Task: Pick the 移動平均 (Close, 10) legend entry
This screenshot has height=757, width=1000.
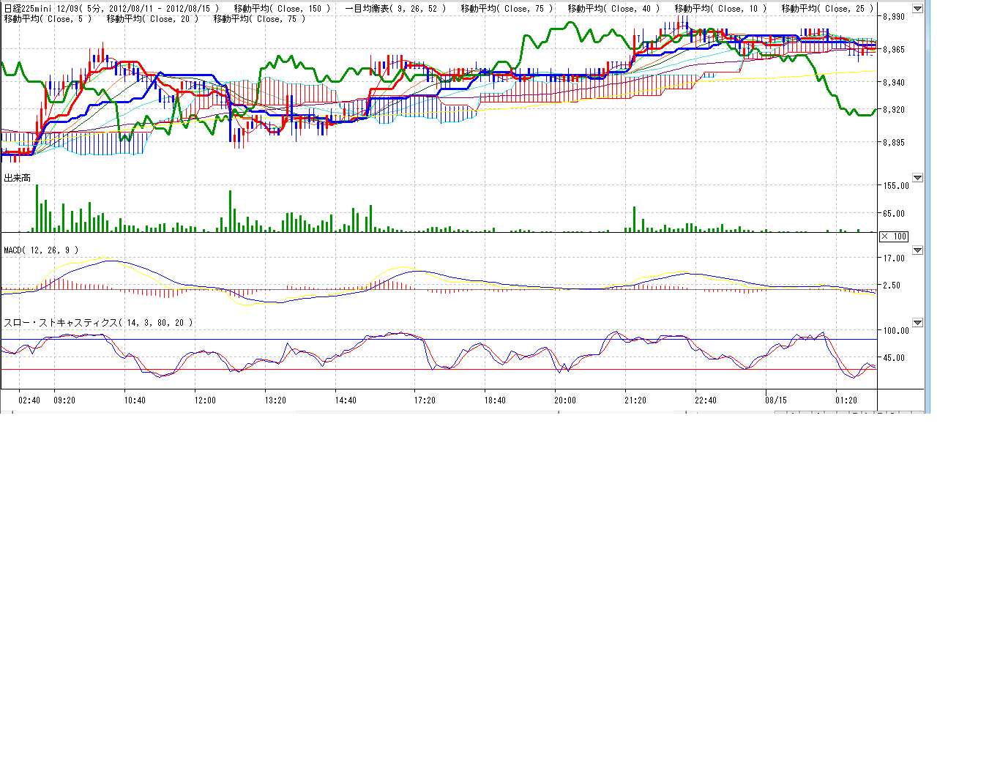Action: coord(720,9)
